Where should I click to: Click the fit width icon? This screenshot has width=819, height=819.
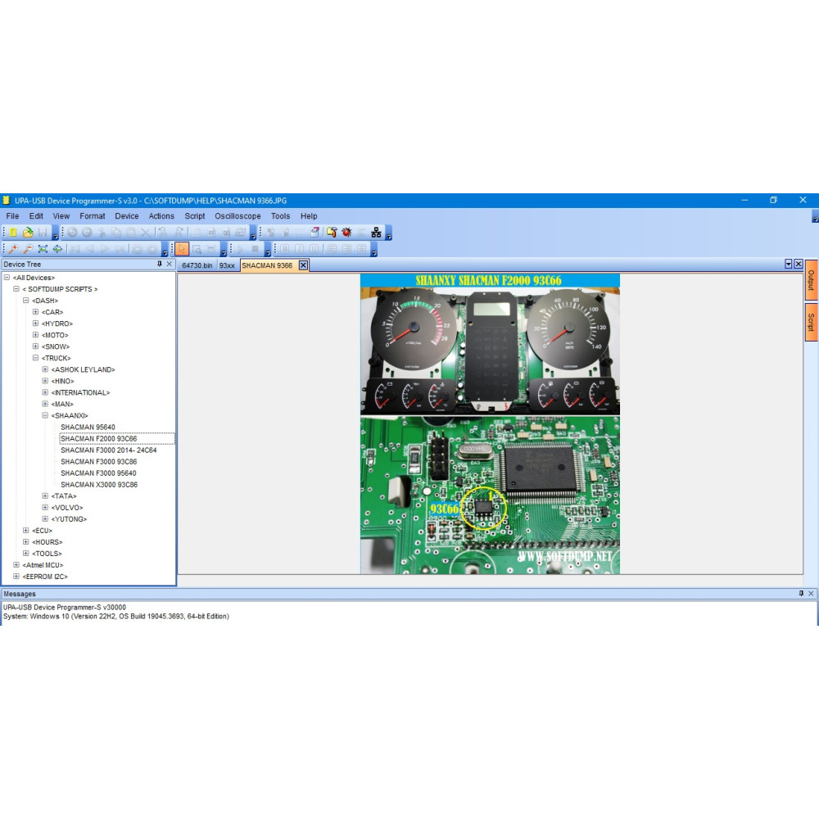(x=57, y=249)
